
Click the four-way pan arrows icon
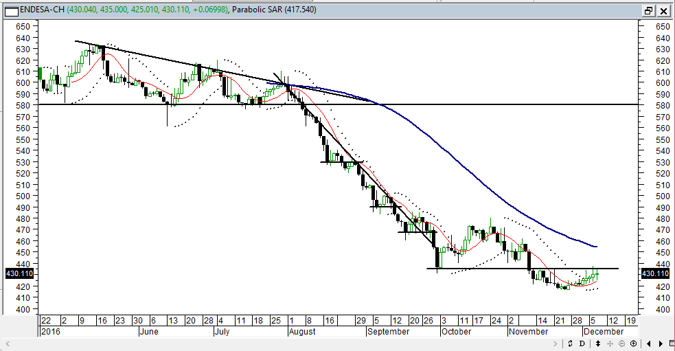pos(610,343)
